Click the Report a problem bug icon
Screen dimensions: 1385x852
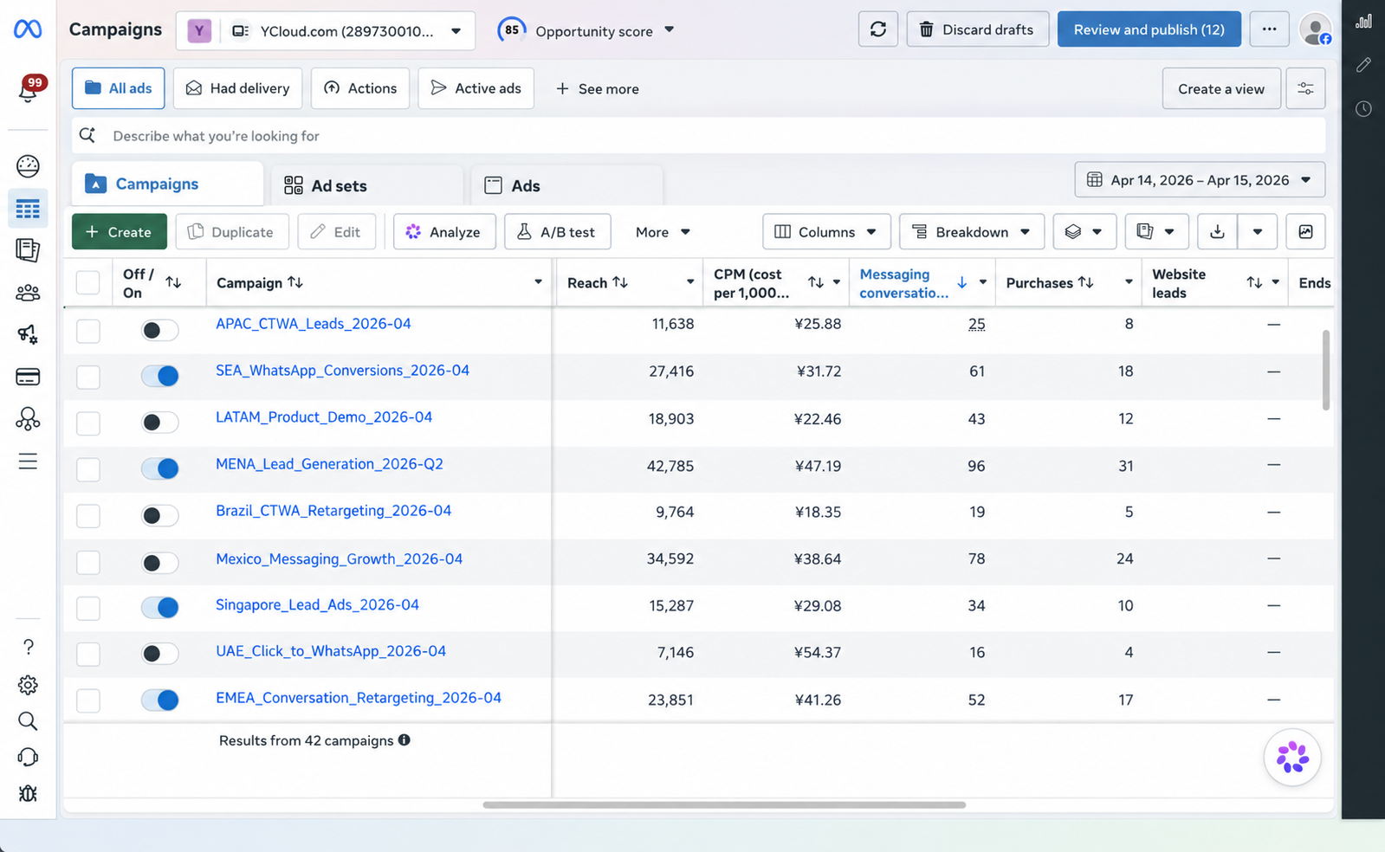click(x=28, y=793)
